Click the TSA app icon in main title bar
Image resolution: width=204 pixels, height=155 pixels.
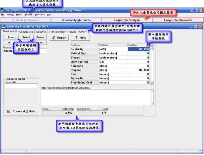2,10
